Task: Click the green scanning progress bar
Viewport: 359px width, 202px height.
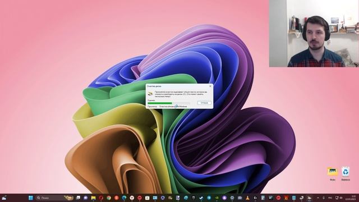Action: click(x=169, y=103)
